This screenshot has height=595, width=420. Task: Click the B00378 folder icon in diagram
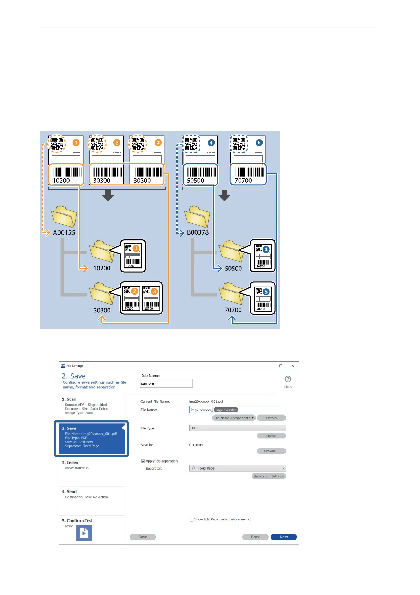[197, 216]
